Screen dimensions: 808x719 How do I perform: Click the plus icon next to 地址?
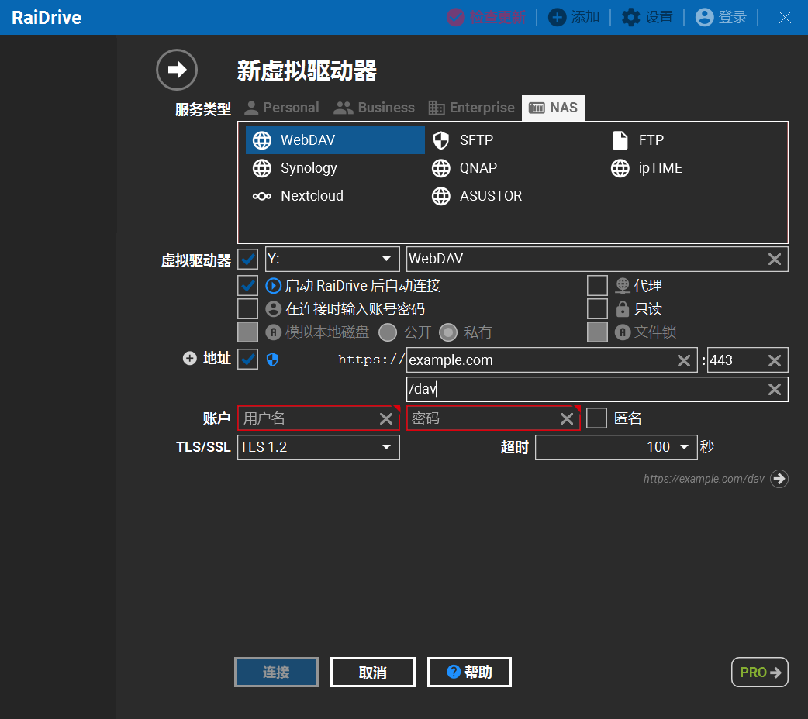pos(190,359)
